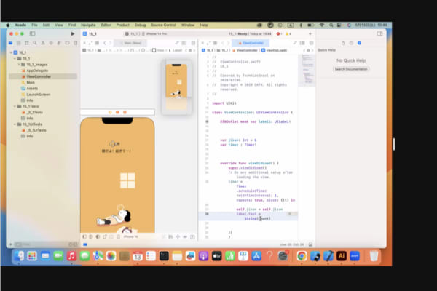This screenshot has height=291, width=437.
Task: Expand the 16_1_images folder
Action: pos(19,65)
